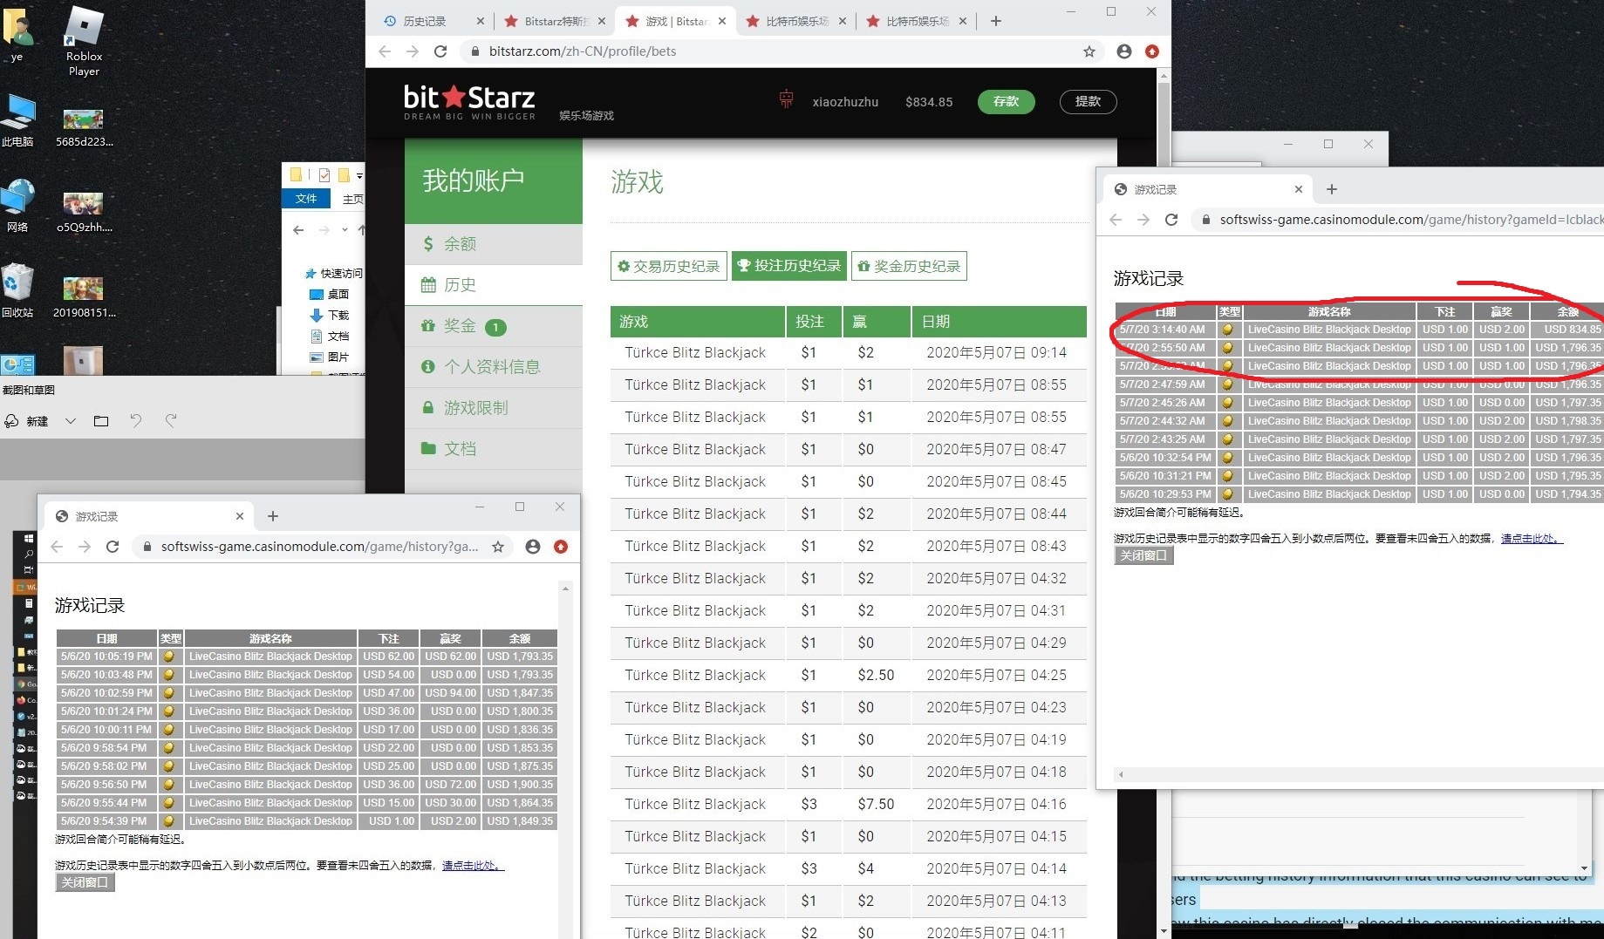The width and height of the screenshot is (1604, 939).
Task: Open 个人资料信息 in the sidebar
Action: coord(494,367)
